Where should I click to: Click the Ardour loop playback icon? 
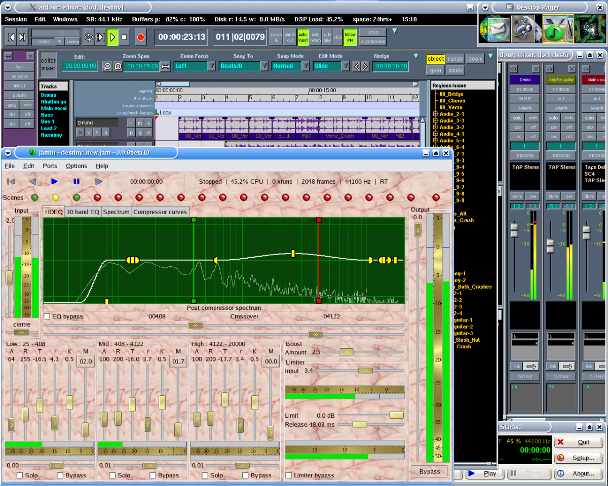click(88, 37)
